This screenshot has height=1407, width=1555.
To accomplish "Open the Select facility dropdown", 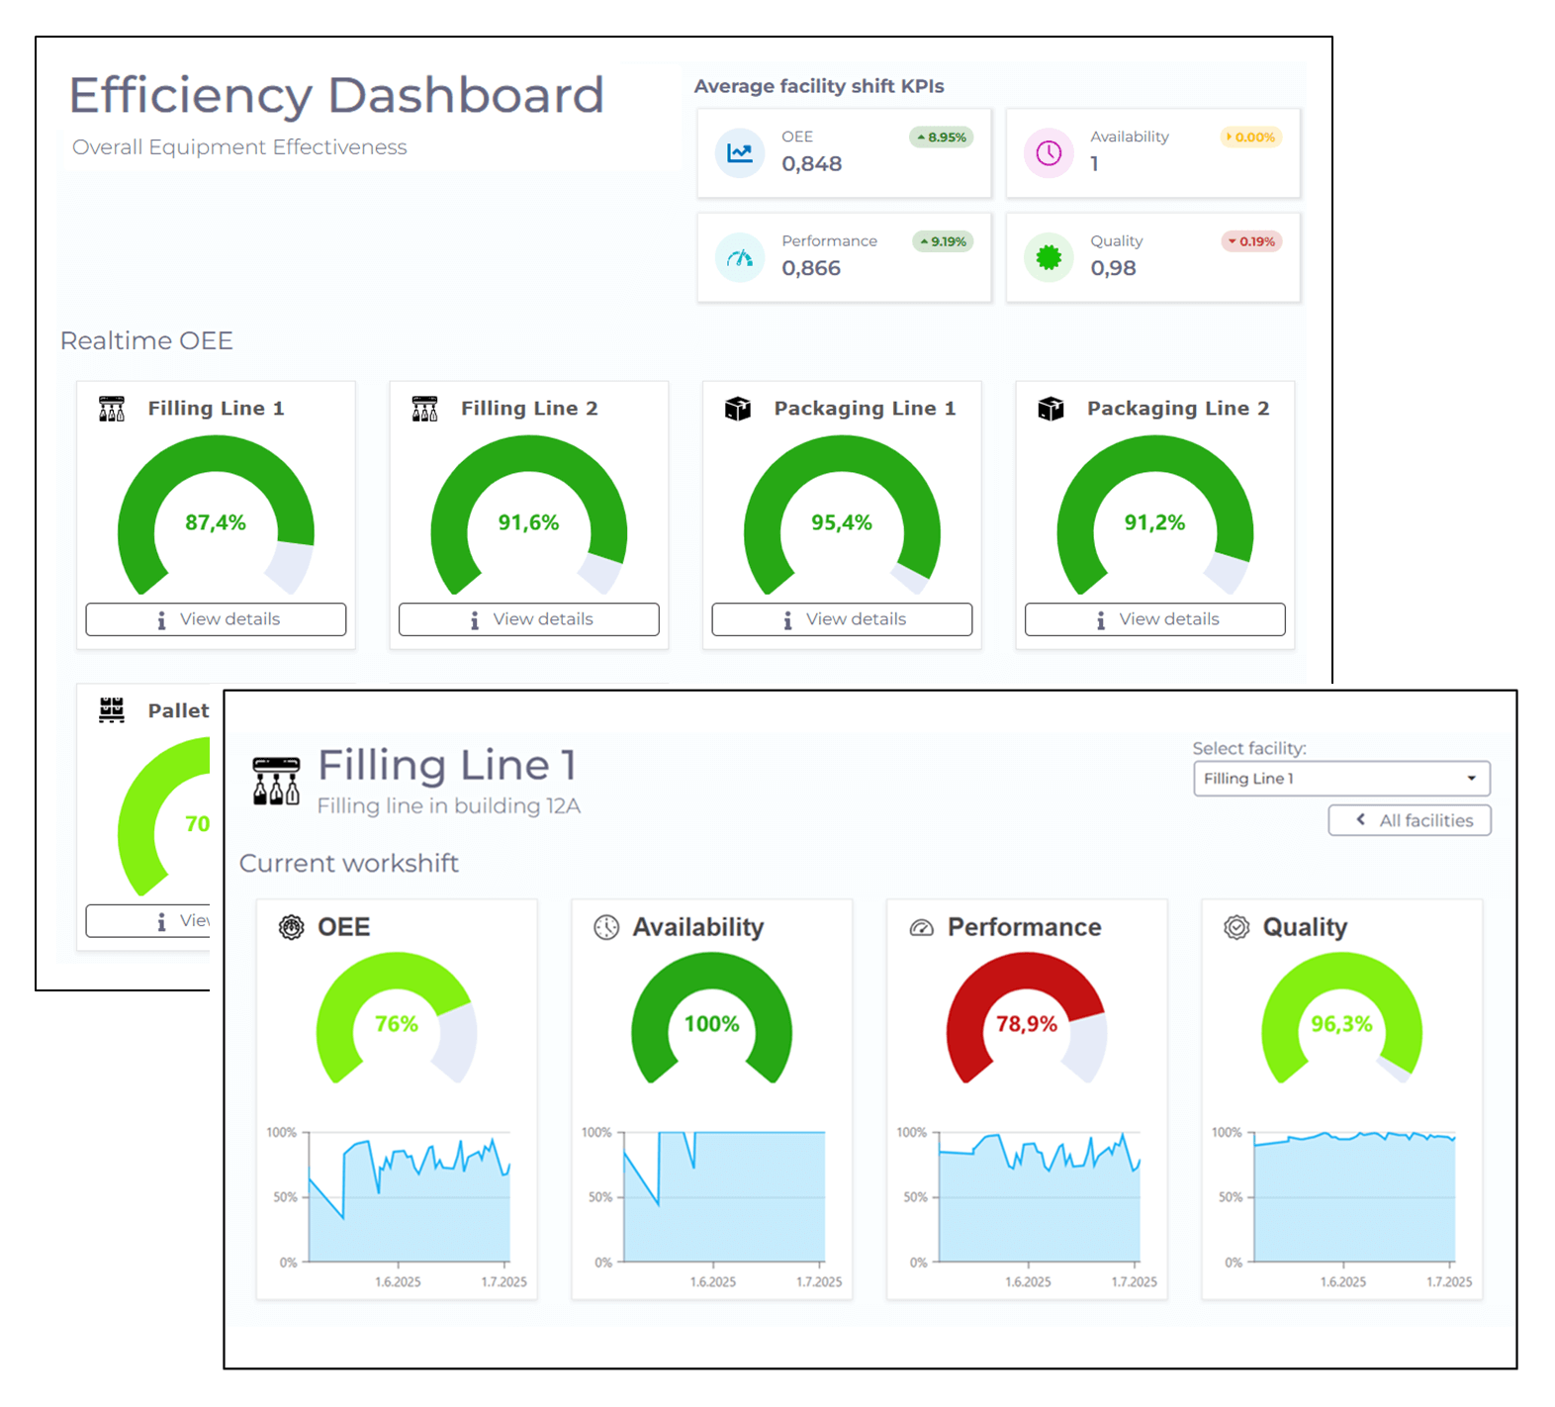I will pos(1340,779).
